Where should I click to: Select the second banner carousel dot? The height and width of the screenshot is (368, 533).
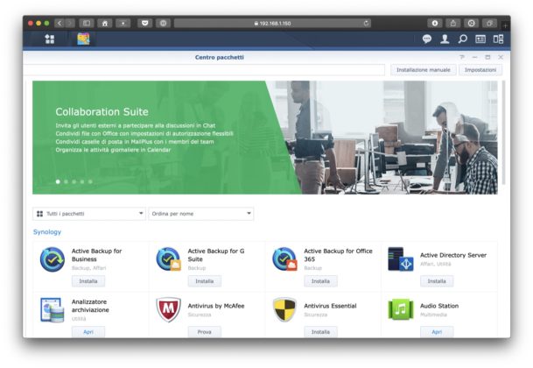(66, 181)
